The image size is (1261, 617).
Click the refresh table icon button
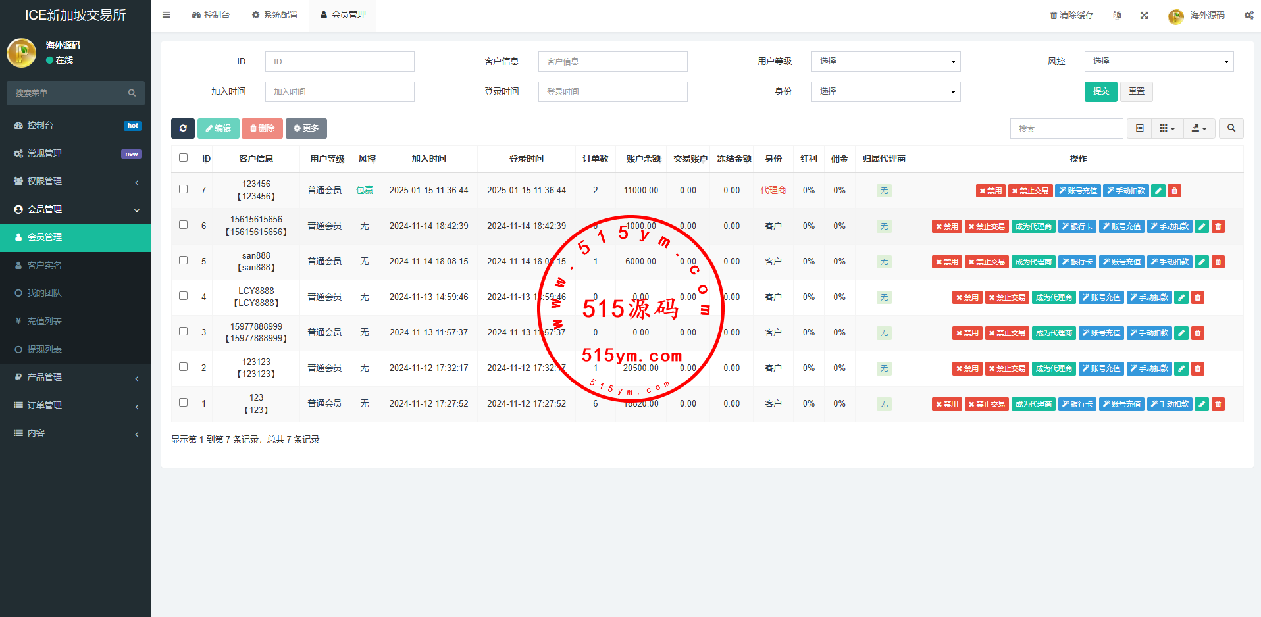click(183, 128)
